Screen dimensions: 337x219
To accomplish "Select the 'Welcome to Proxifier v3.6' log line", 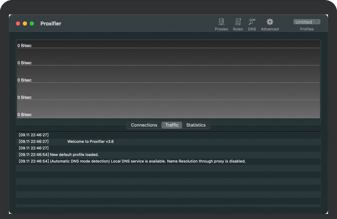I will (90, 142).
